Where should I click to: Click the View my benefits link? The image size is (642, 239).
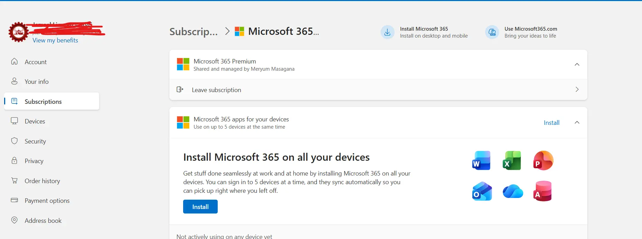click(x=55, y=40)
